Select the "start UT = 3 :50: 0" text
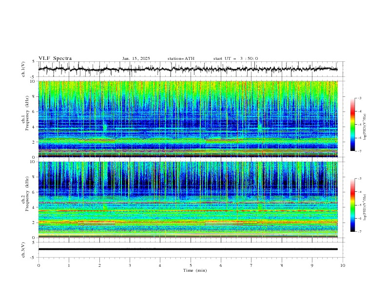386x298 pixels. [x=235, y=58]
